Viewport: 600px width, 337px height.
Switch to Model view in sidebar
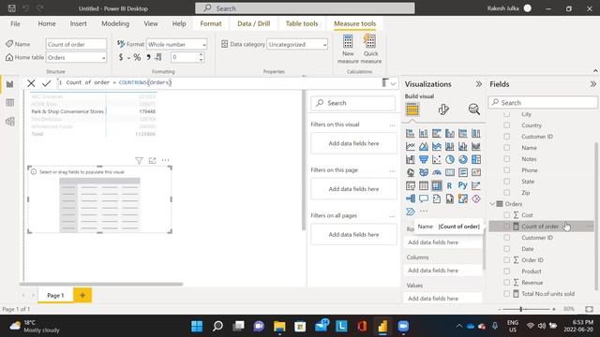[10, 122]
